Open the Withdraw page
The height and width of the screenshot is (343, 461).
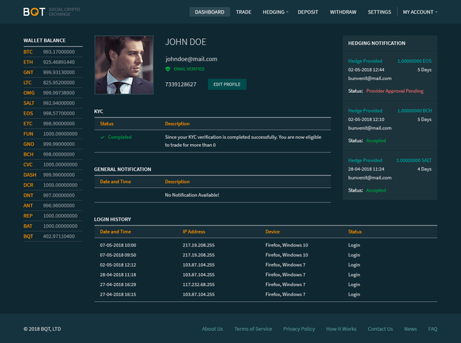coord(343,12)
